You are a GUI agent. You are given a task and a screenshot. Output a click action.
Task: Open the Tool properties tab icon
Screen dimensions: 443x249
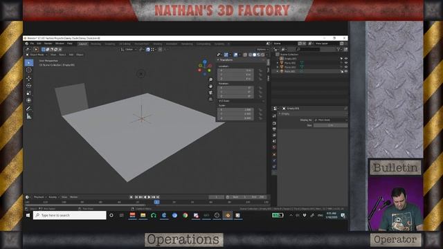[x=274, y=116]
